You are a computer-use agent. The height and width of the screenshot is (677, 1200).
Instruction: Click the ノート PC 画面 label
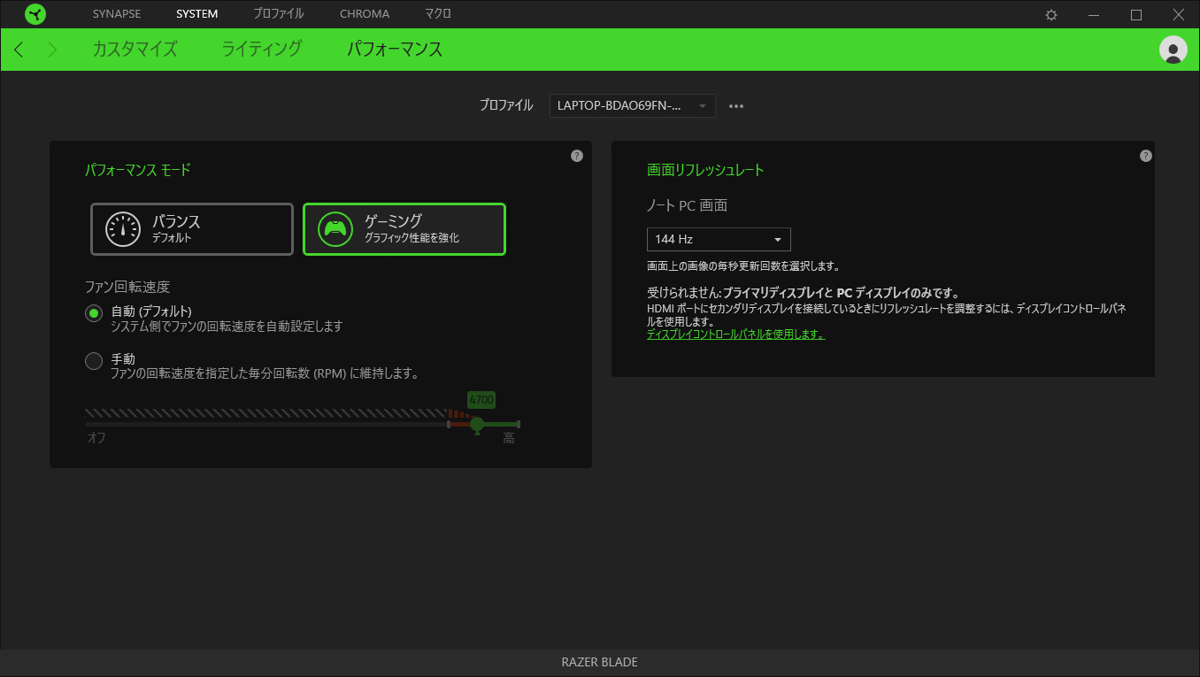(x=687, y=205)
